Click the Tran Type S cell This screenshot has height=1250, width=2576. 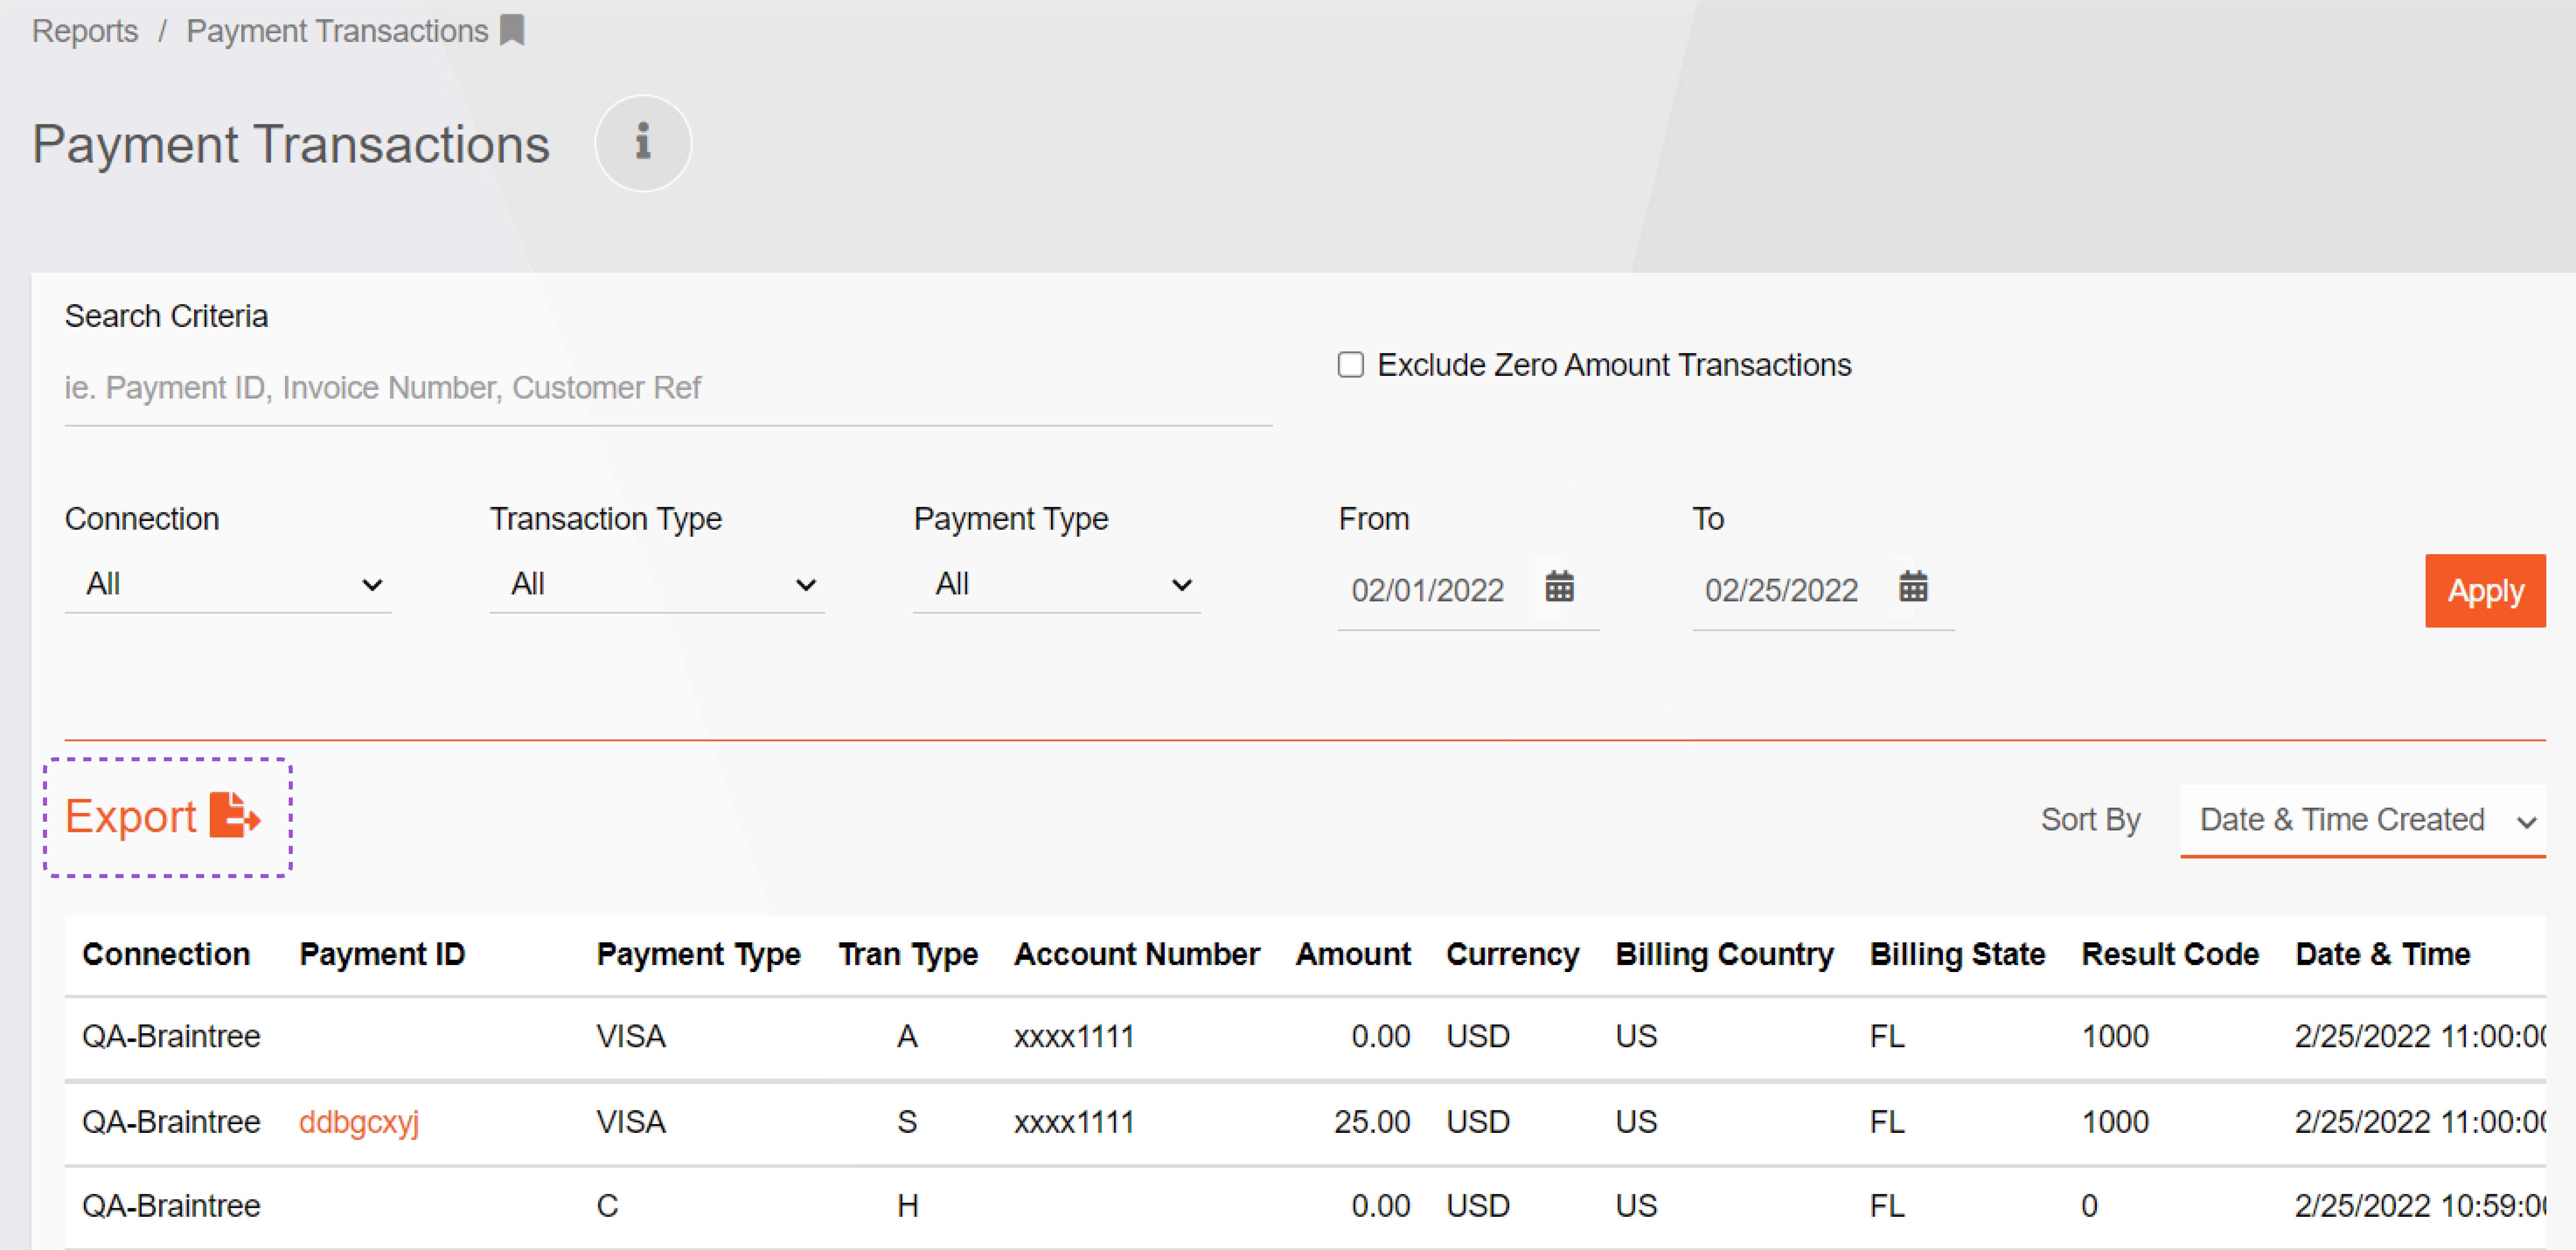click(x=907, y=1122)
